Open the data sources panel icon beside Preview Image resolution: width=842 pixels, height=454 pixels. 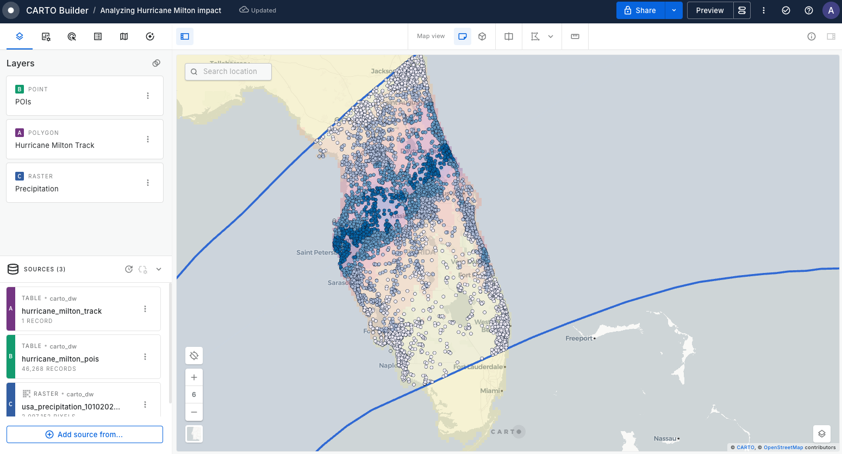(x=742, y=10)
